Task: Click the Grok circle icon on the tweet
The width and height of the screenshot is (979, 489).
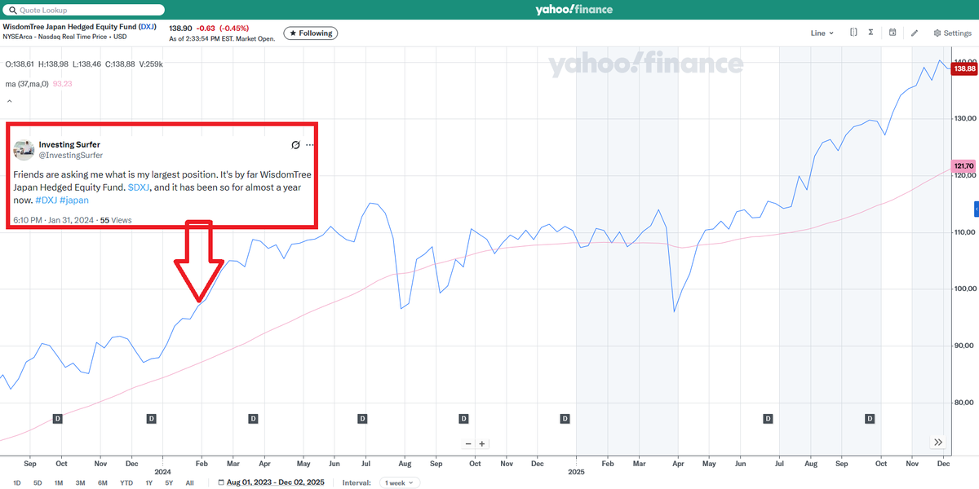Action: (296, 145)
